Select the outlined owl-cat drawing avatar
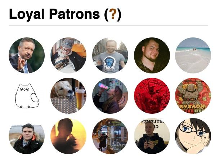Image resolution: width=224 pixels, height=162 pixels. 27,96
